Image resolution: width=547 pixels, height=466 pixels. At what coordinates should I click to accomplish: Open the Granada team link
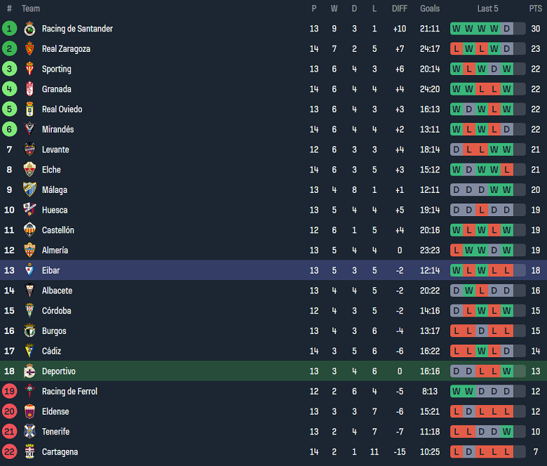(56, 89)
